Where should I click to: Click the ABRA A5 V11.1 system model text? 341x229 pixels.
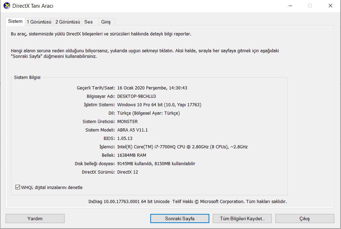(x=132, y=130)
